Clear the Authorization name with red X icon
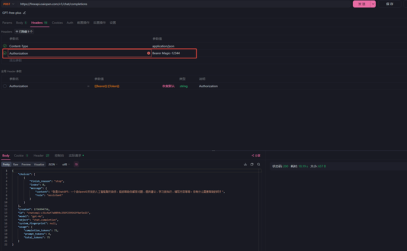407x251 pixels. point(149,53)
